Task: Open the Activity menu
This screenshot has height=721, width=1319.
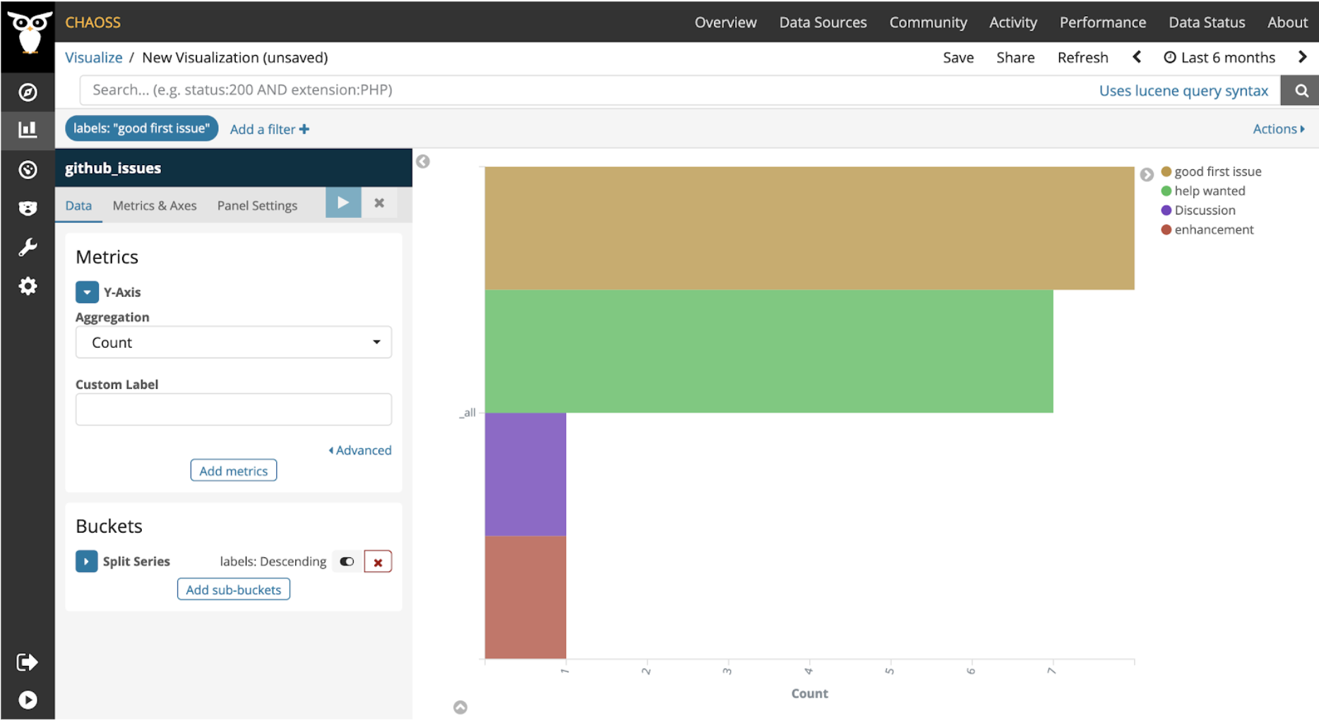Action: pos(1013,23)
